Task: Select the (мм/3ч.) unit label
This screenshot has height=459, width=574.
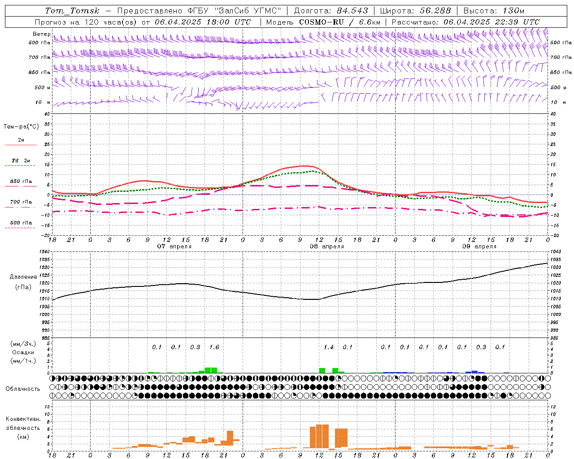Action: tap(23, 344)
